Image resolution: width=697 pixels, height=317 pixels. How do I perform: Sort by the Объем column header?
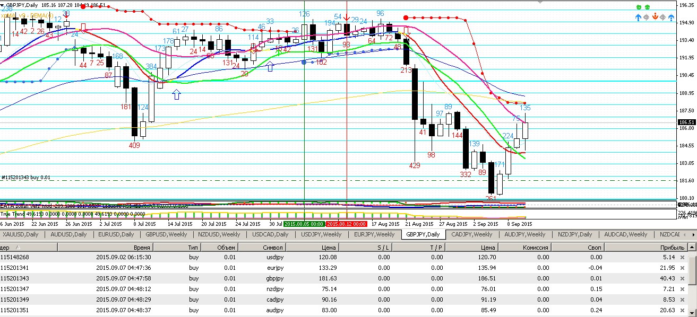220,248
